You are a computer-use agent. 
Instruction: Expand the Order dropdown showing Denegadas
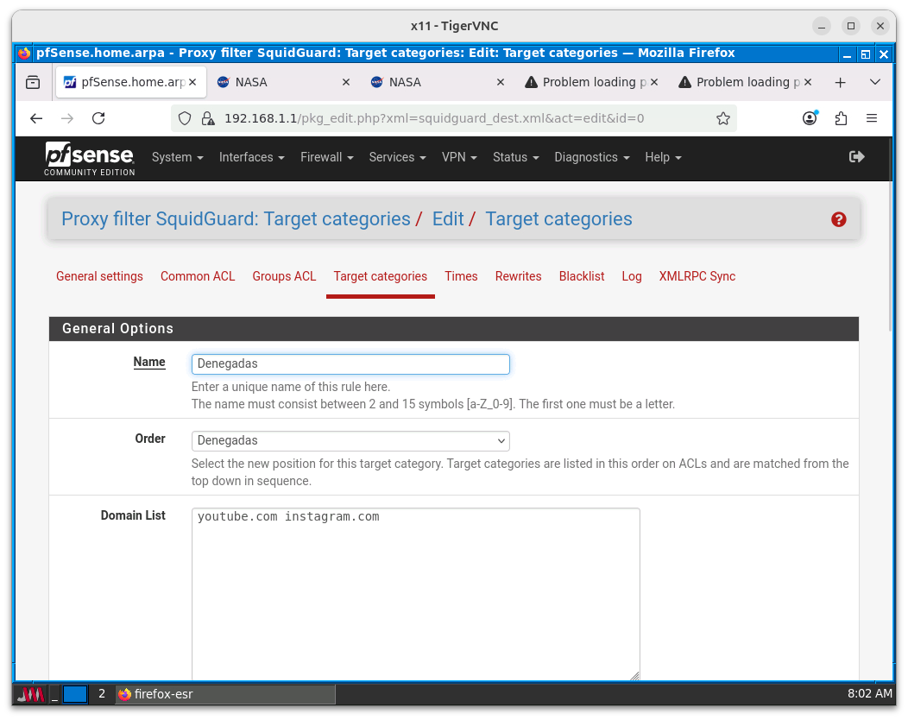click(350, 440)
